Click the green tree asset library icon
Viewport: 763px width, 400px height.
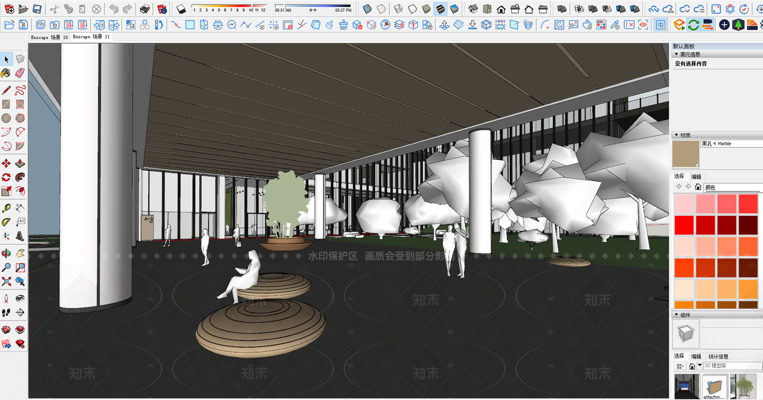click(x=738, y=25)
